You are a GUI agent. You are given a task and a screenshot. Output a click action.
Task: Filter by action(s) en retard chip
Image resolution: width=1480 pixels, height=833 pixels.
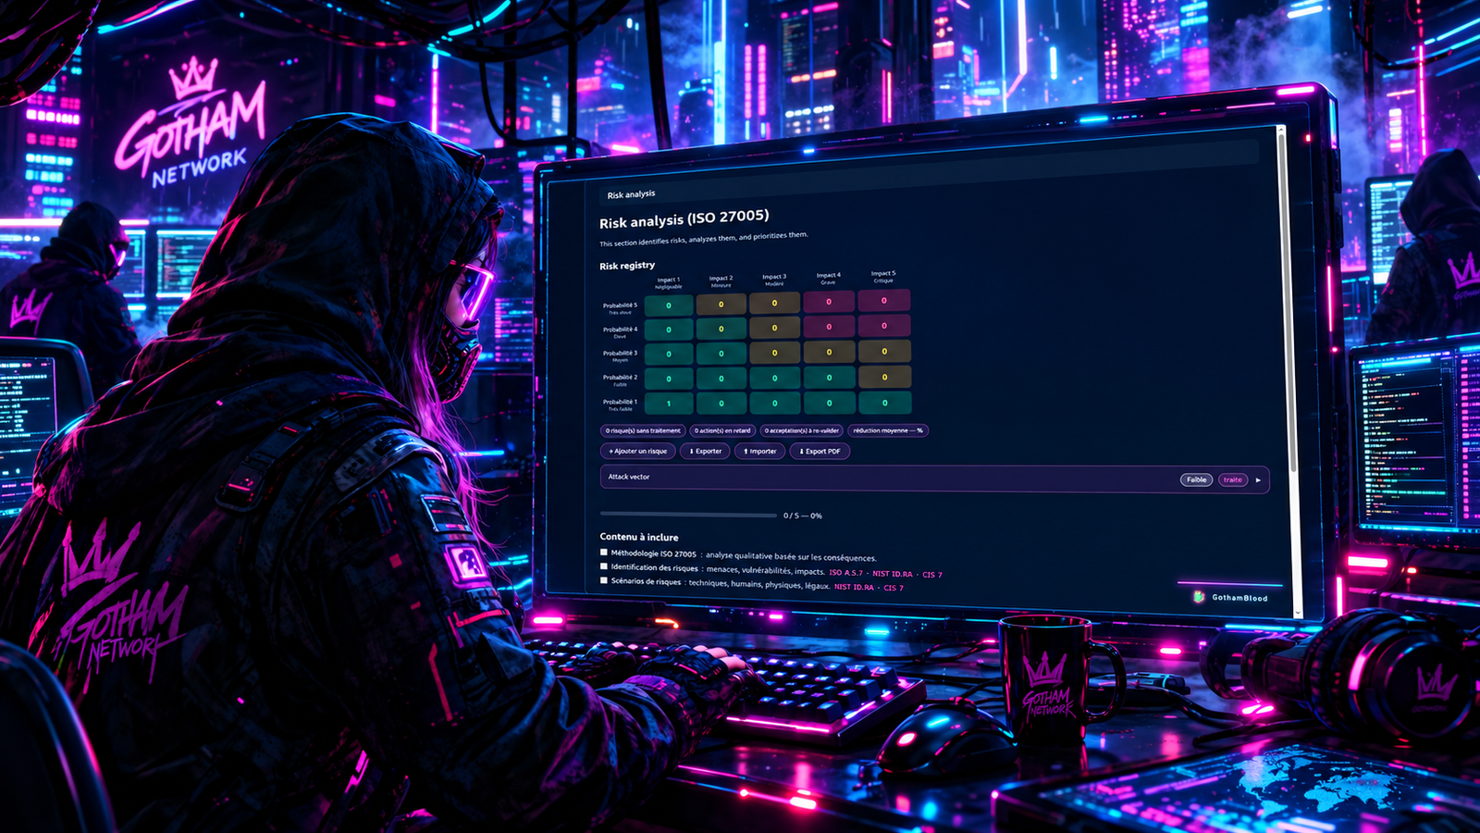tap(722, 430)
